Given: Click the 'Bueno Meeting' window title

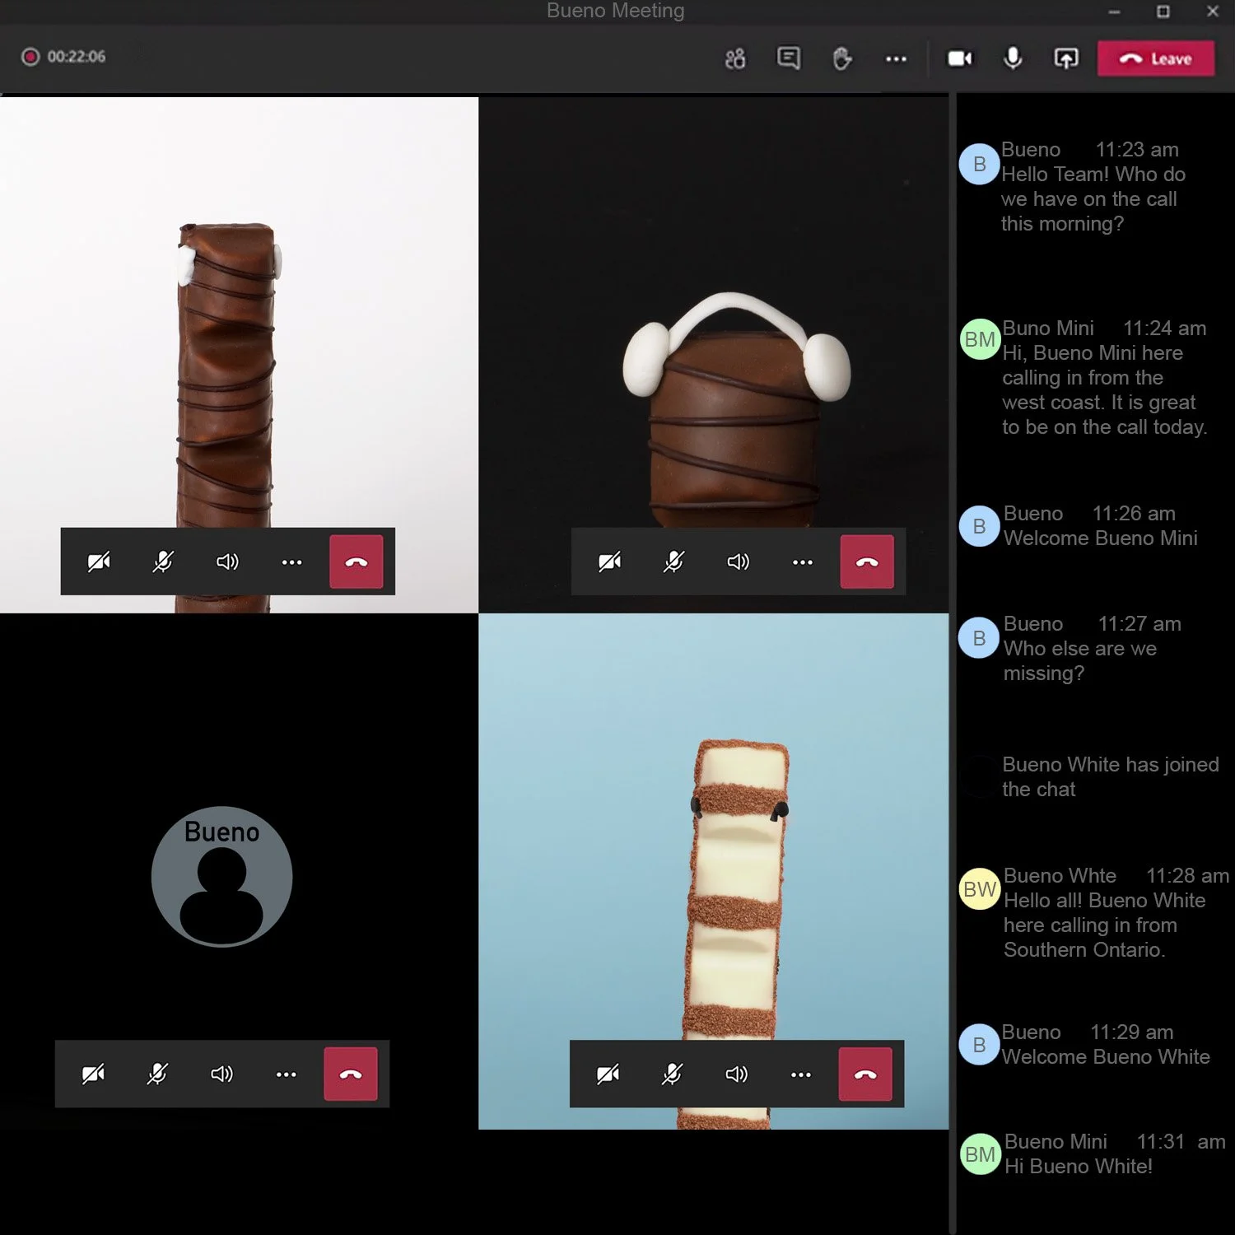Looking at the screenshot, I should (x=616, y=11).
